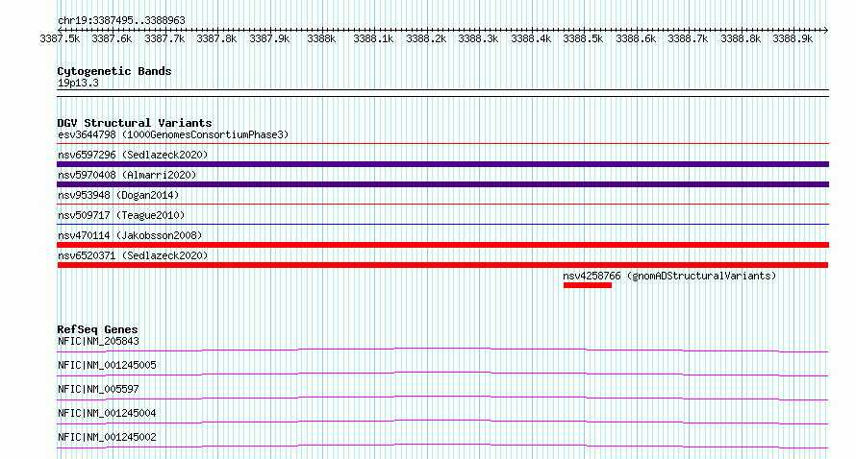Select variant nsv953948 (Dogan2014) label
Screen dimensions: 856x459
coord(118,195)
